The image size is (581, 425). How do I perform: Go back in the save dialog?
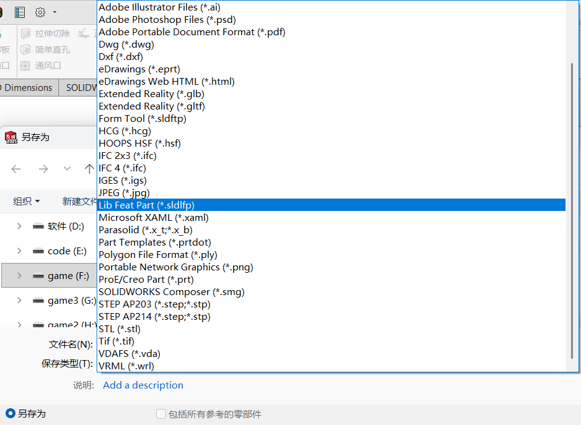click(16, 169)
